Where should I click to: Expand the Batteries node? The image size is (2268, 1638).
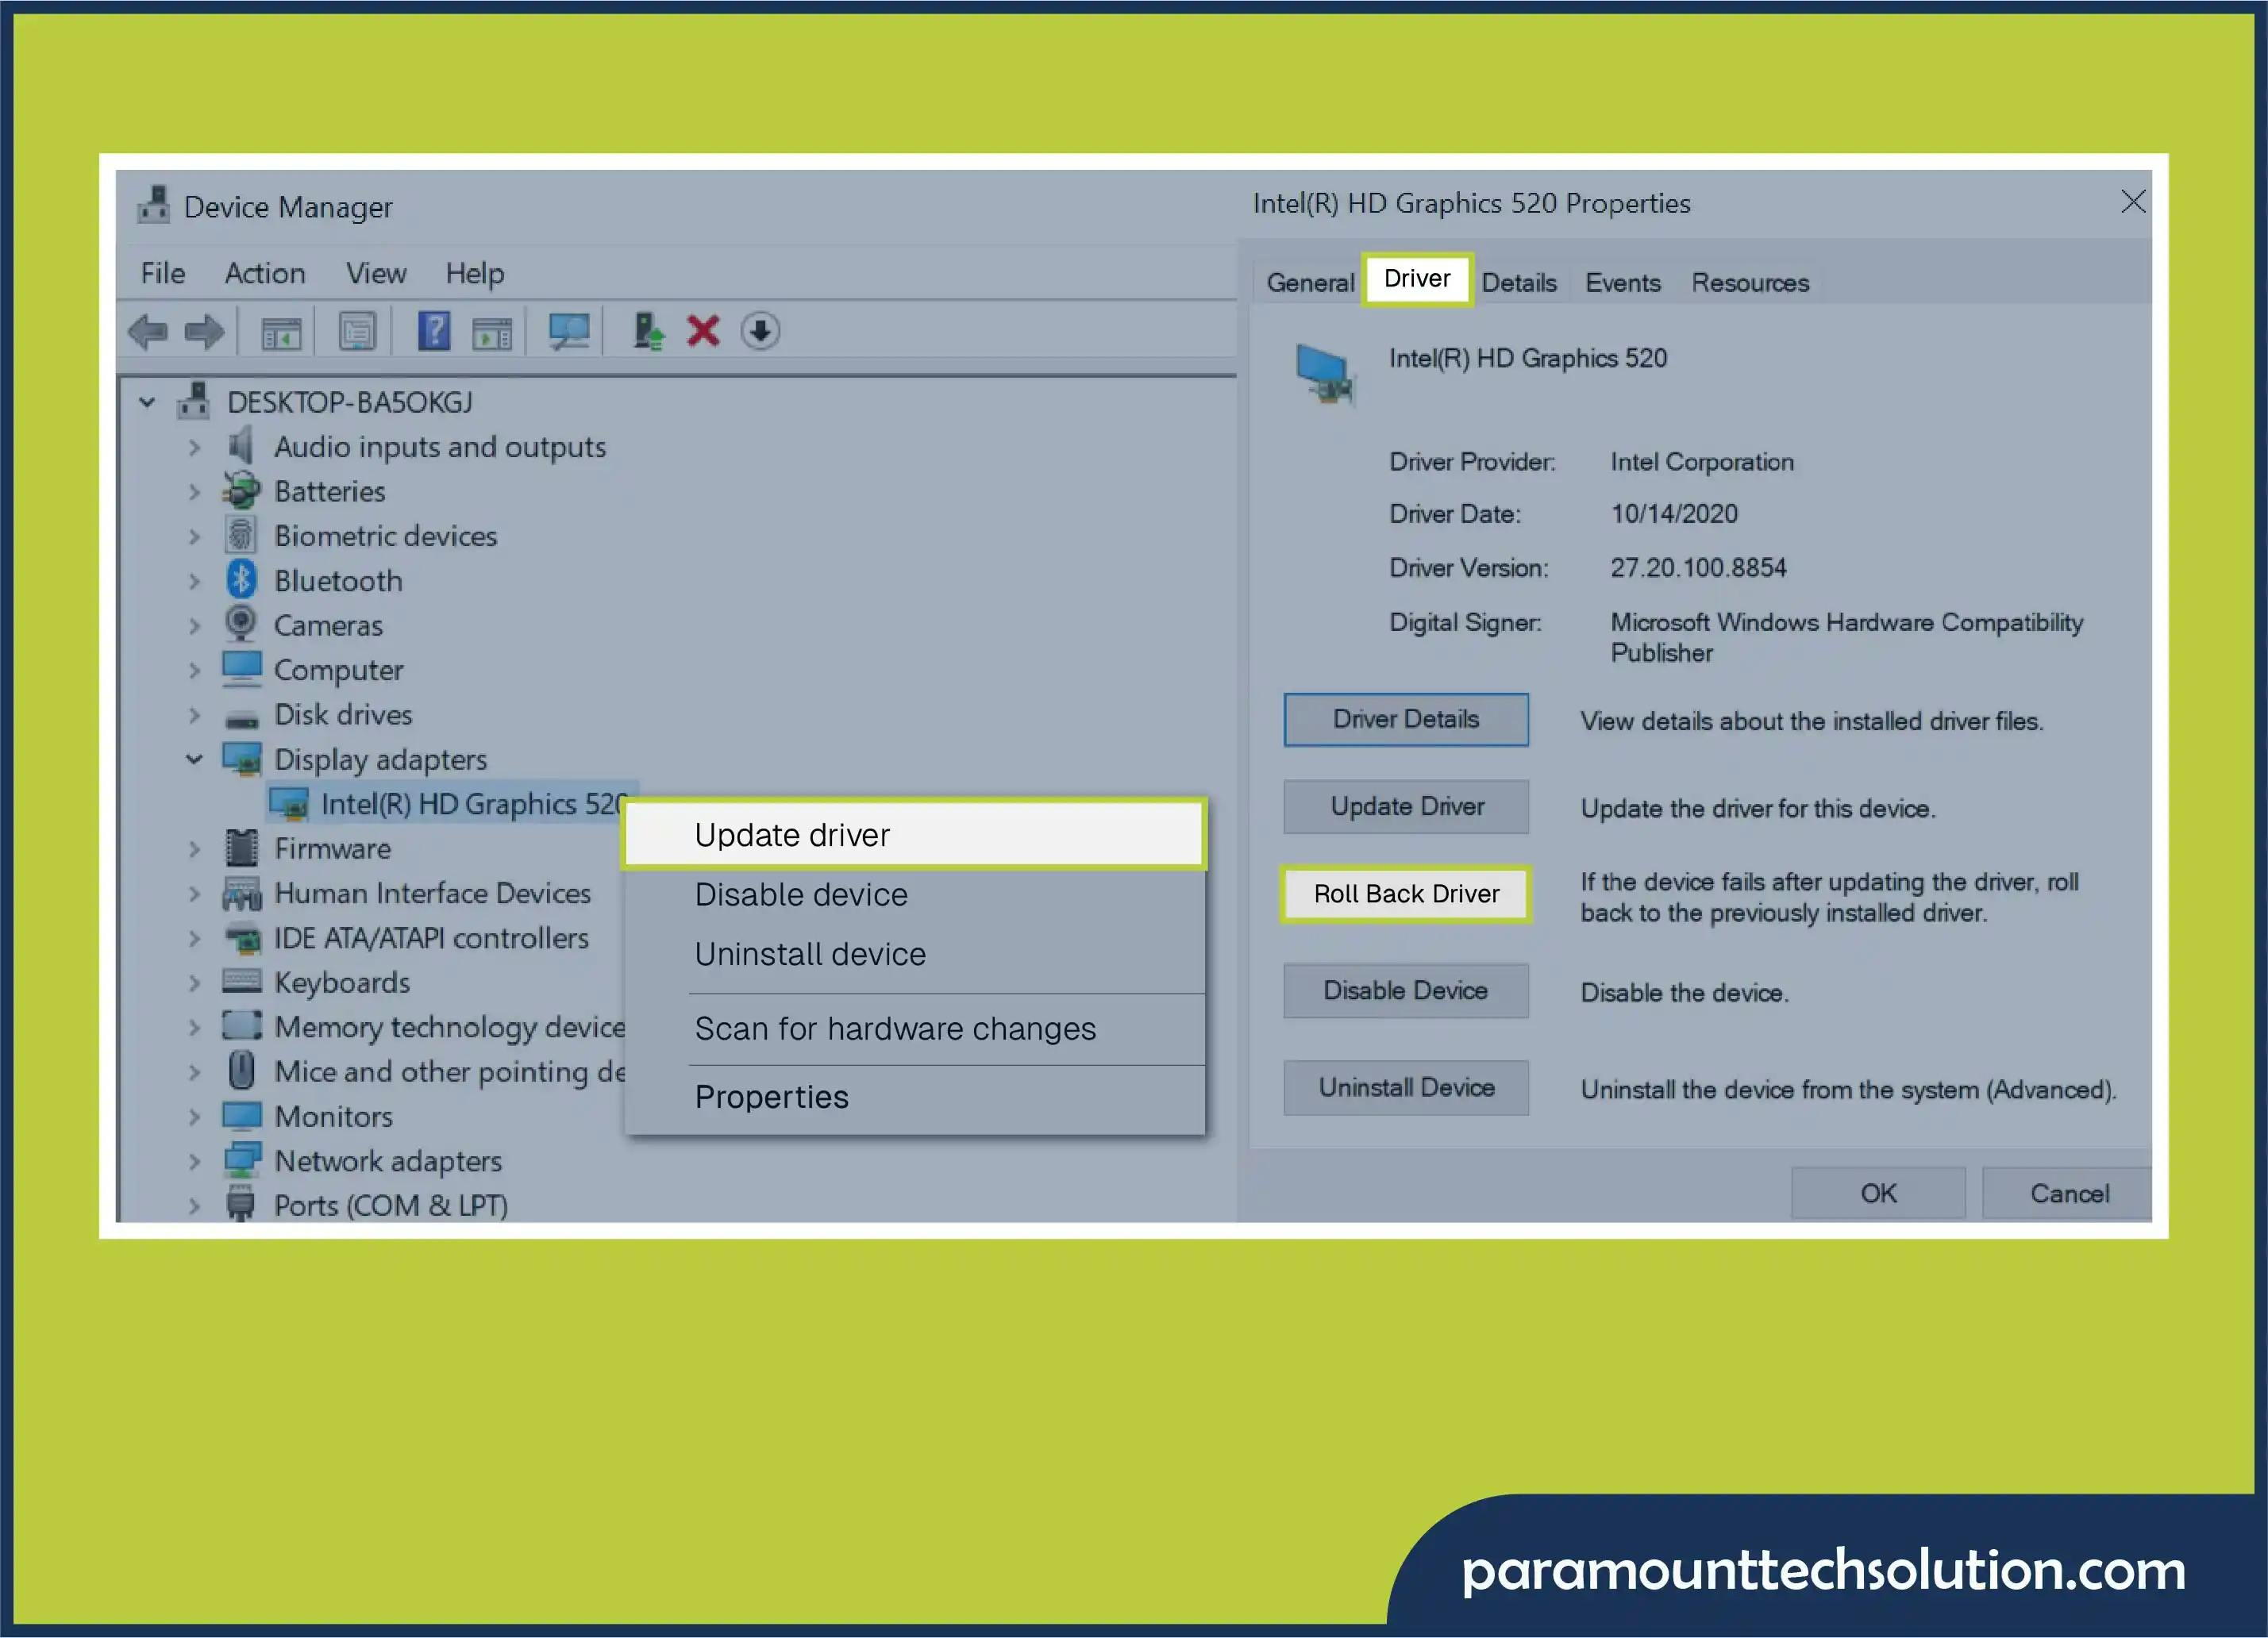[194, 491]
